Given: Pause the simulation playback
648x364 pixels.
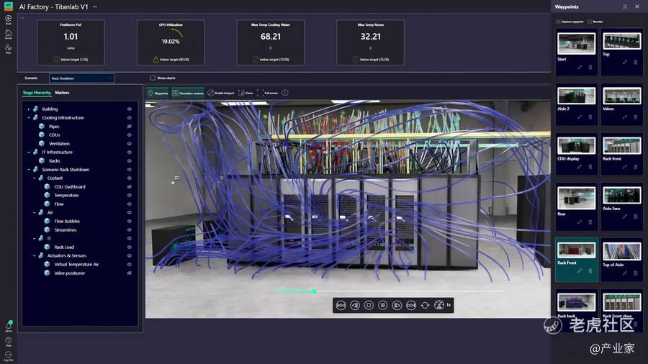Looking at the screenshot, I should [x=383, y=306].
